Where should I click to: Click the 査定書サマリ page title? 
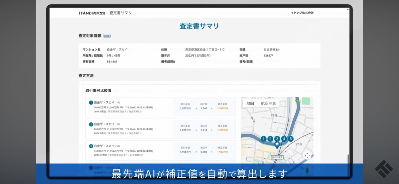pos(199,26)
